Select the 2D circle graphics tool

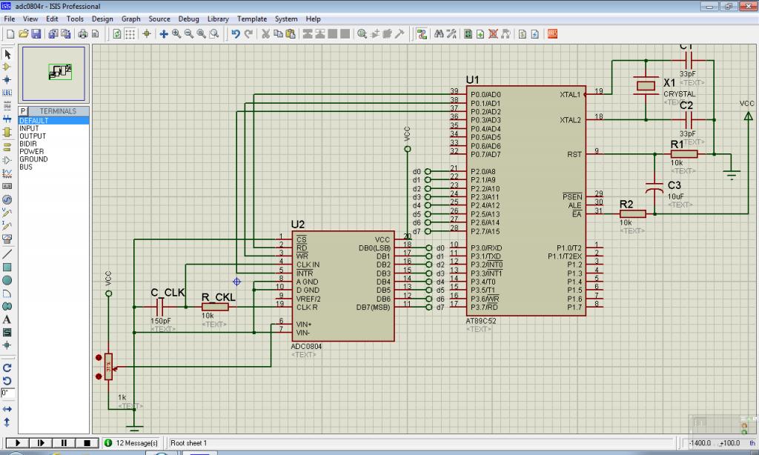coord(7,280)
